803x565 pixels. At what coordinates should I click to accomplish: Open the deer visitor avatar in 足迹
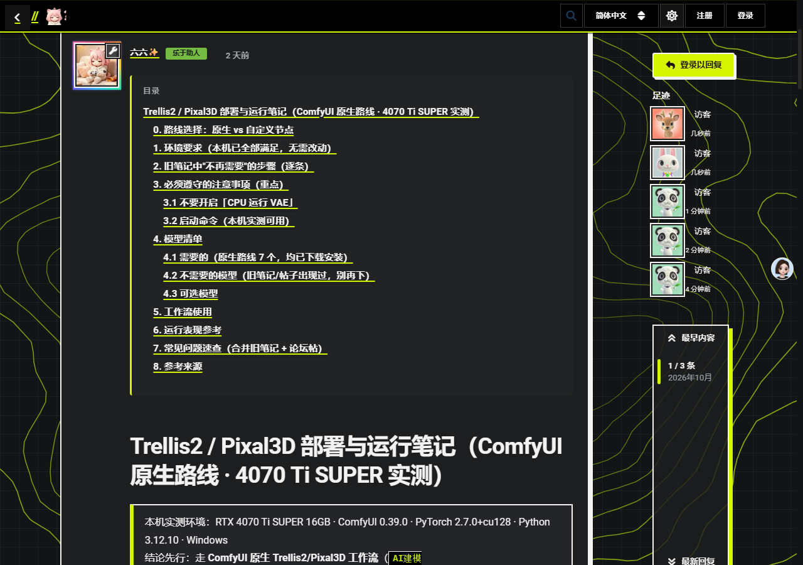667,124
